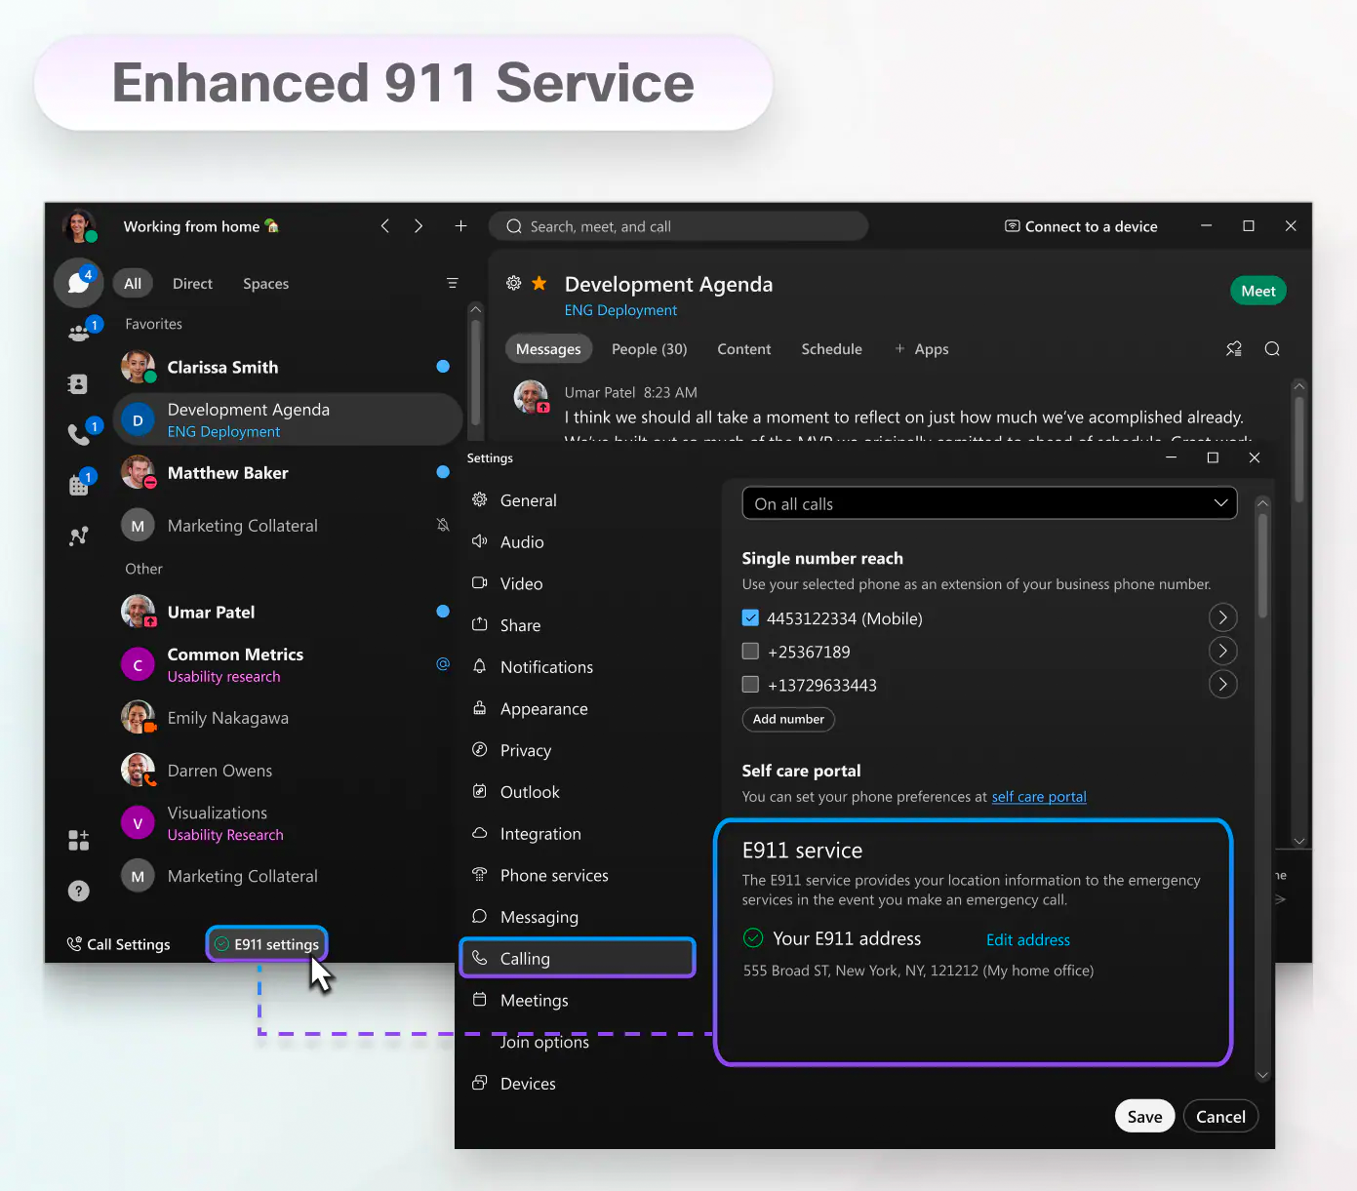Open the Contacts icon in left sidebar
The height and width of the screenshot is (1191, 1357).
click(78, 384)
